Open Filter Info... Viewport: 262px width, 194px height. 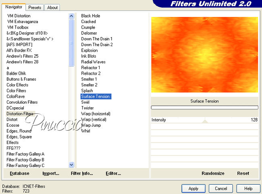pyautogui.click(x=82, y=173)
